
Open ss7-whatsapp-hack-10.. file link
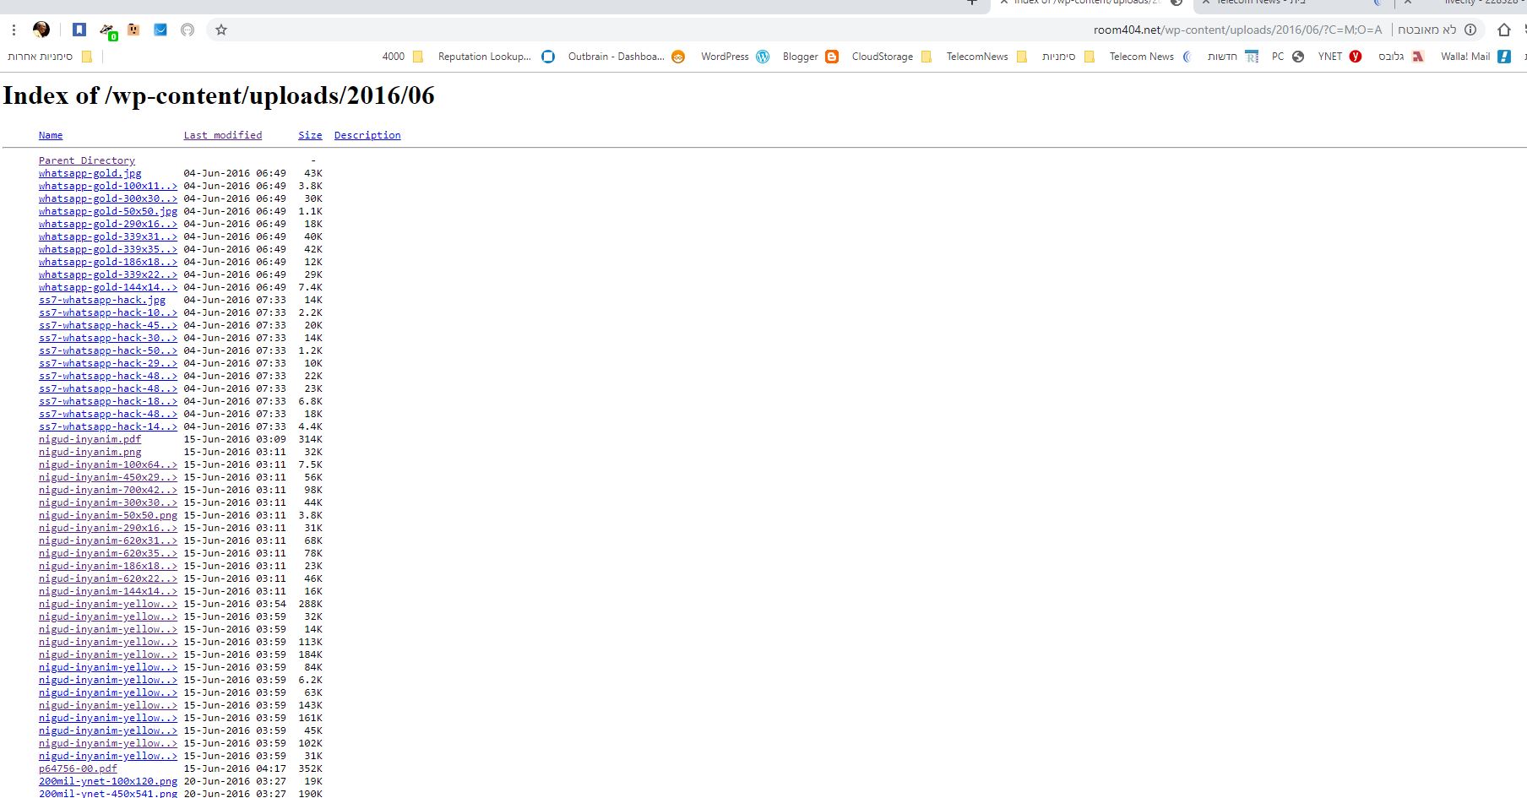click(108, 312)
